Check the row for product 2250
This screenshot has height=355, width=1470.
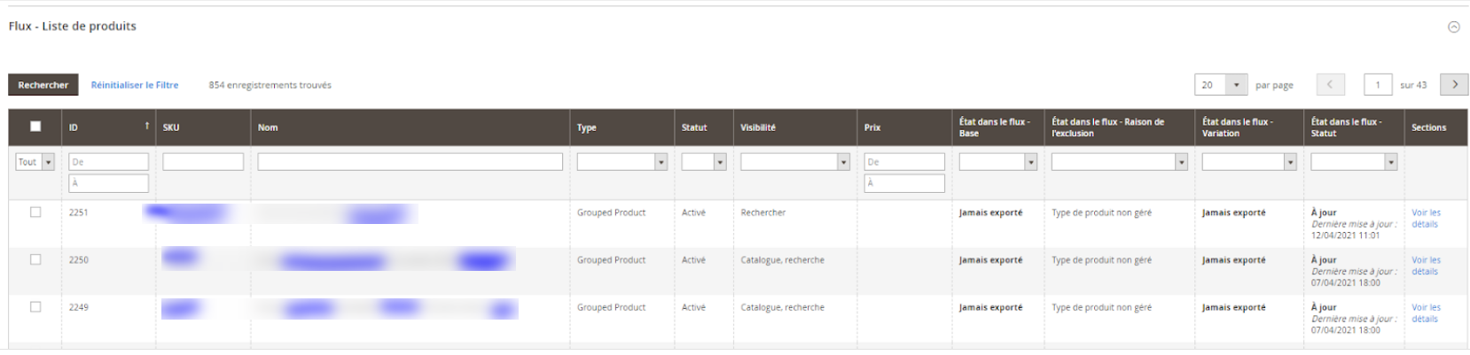(35, 259)
